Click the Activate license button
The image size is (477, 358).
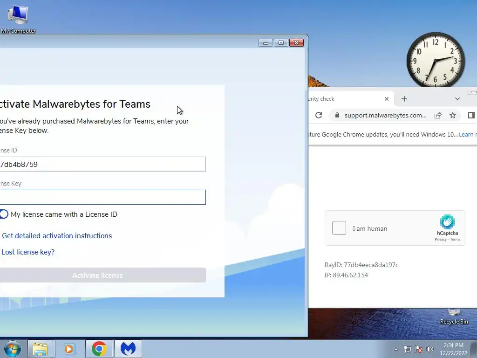pos(102,275)
